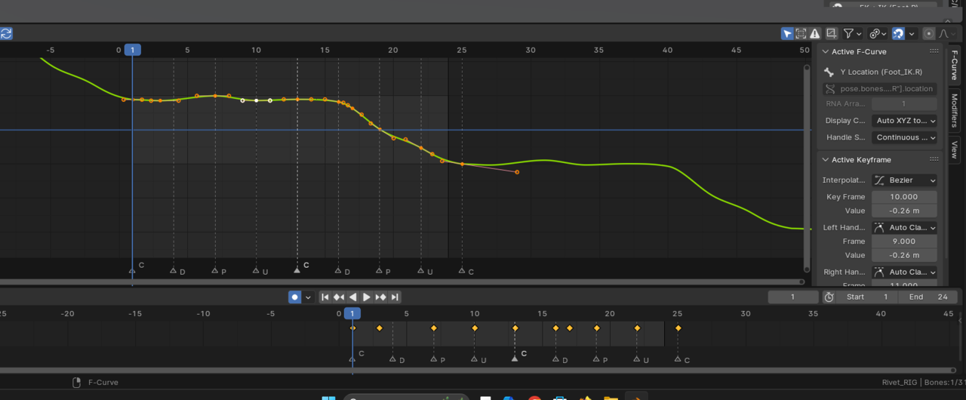Toggle the blue magnet Snap button
966x400 pixels.
[x=898, y=33]
